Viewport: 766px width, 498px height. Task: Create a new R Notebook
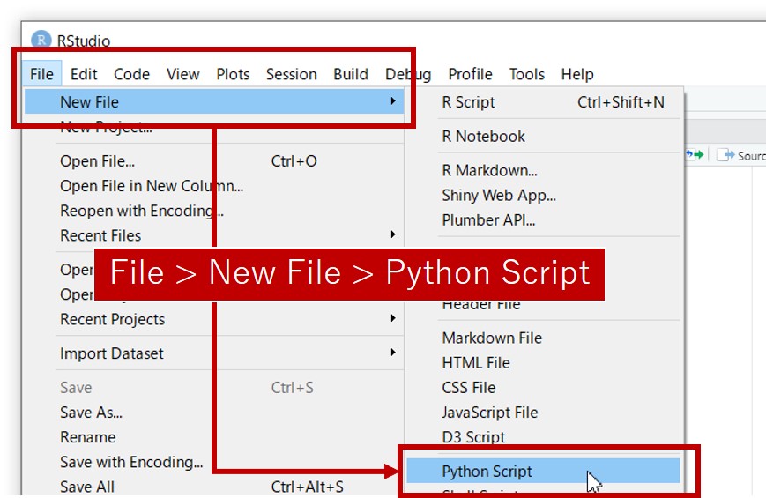tap(483, 136)
